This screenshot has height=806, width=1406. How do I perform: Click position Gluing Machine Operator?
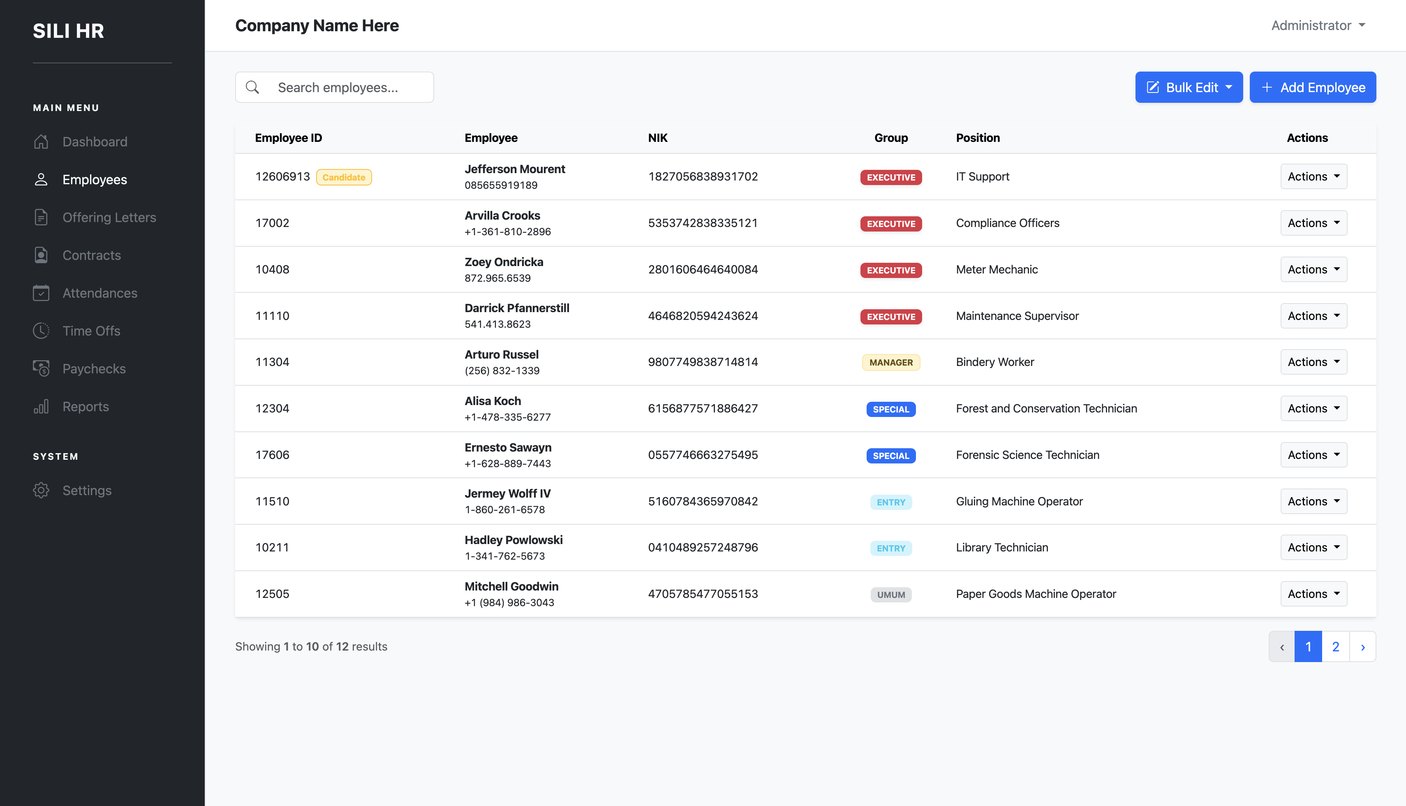pyautogui.click(x=1019, y=501)
